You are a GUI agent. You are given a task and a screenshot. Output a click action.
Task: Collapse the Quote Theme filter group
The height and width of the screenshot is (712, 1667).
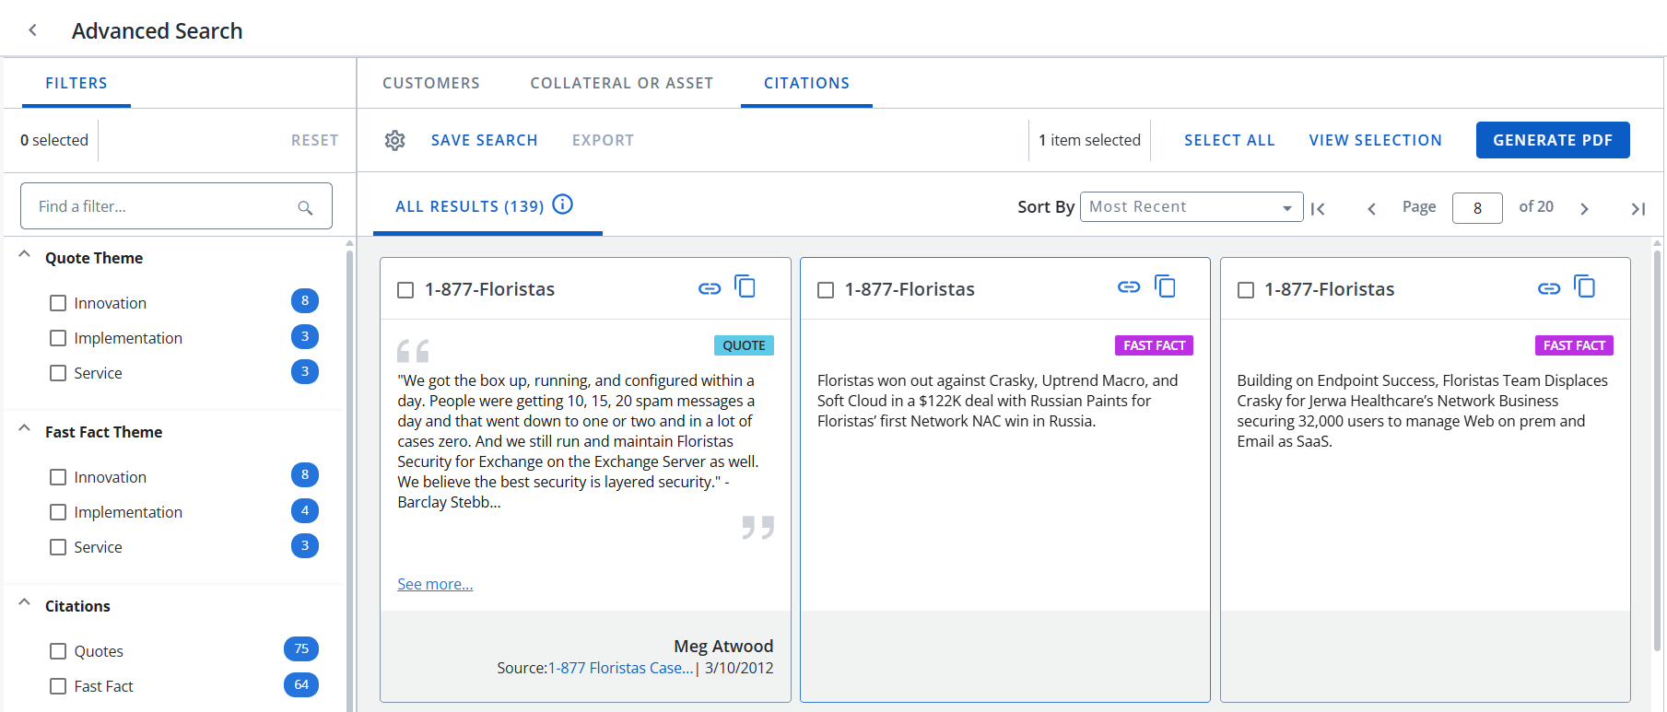click(x=25, y=255)
